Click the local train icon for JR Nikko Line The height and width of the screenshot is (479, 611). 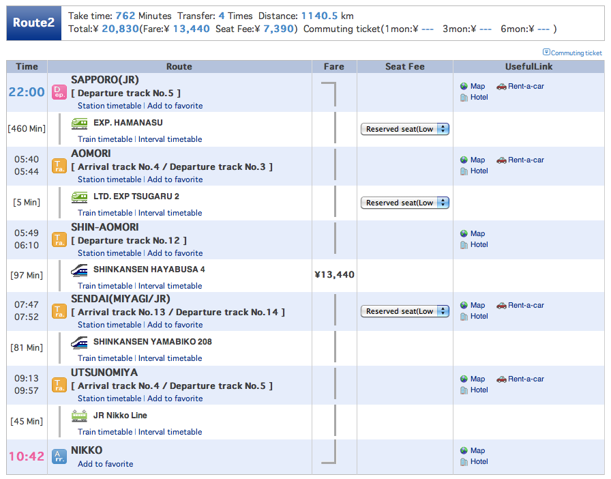point(80,416)
